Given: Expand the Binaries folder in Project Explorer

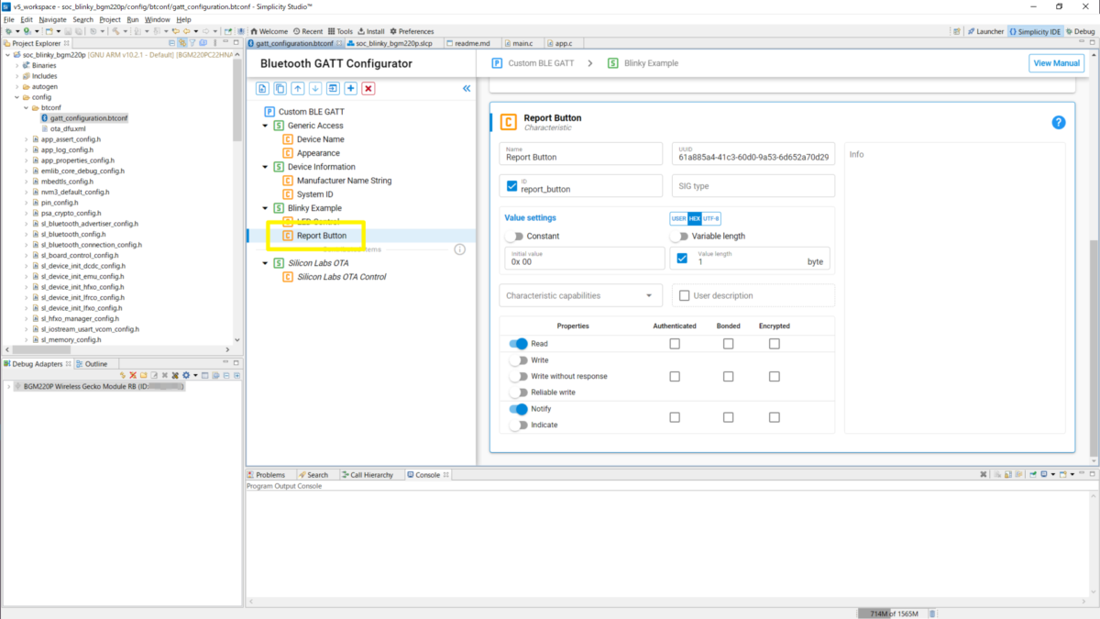Looking at the screenshot, I should [16, 65].
